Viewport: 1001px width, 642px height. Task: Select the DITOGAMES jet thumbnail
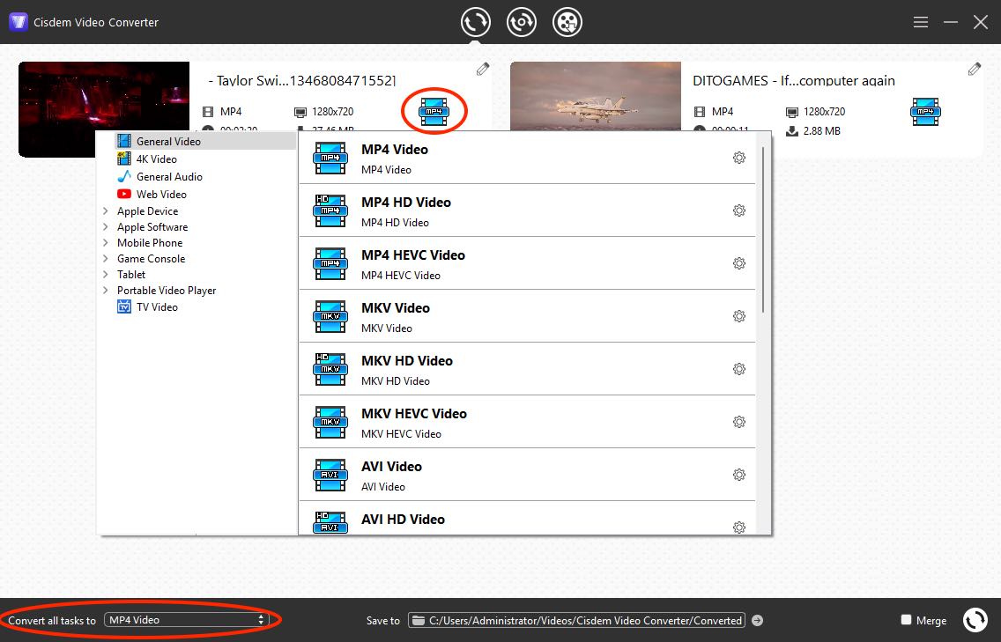point(596,96)
